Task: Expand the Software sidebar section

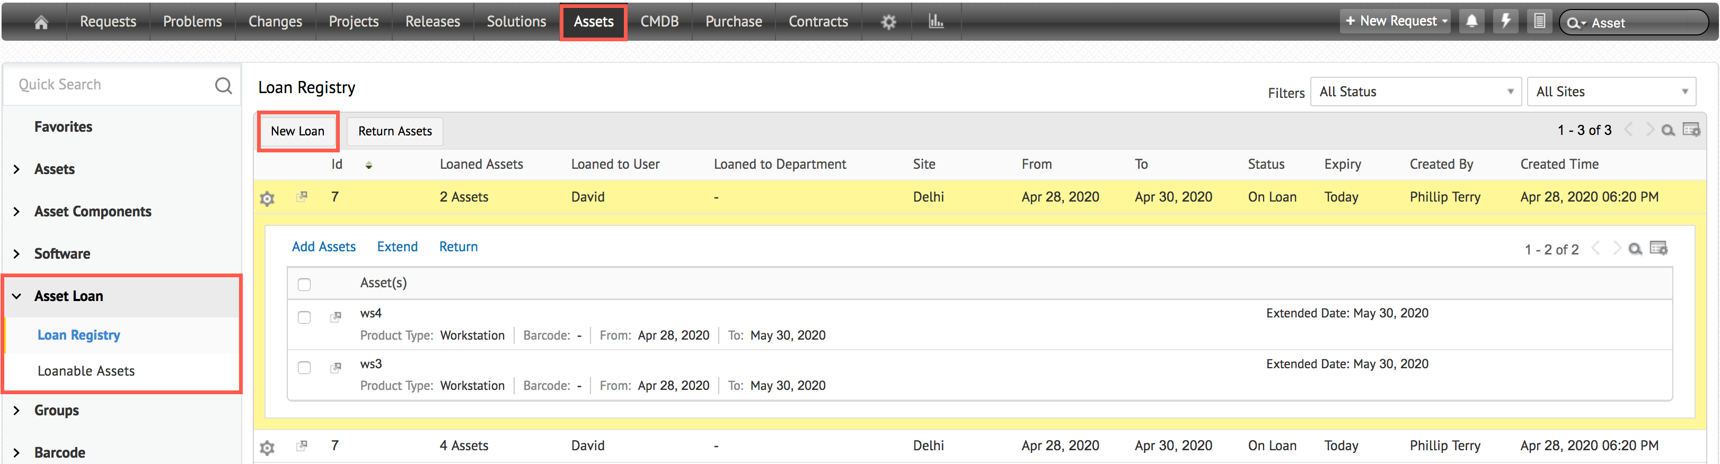Action: pyautogui.click(x=61, y=254)
